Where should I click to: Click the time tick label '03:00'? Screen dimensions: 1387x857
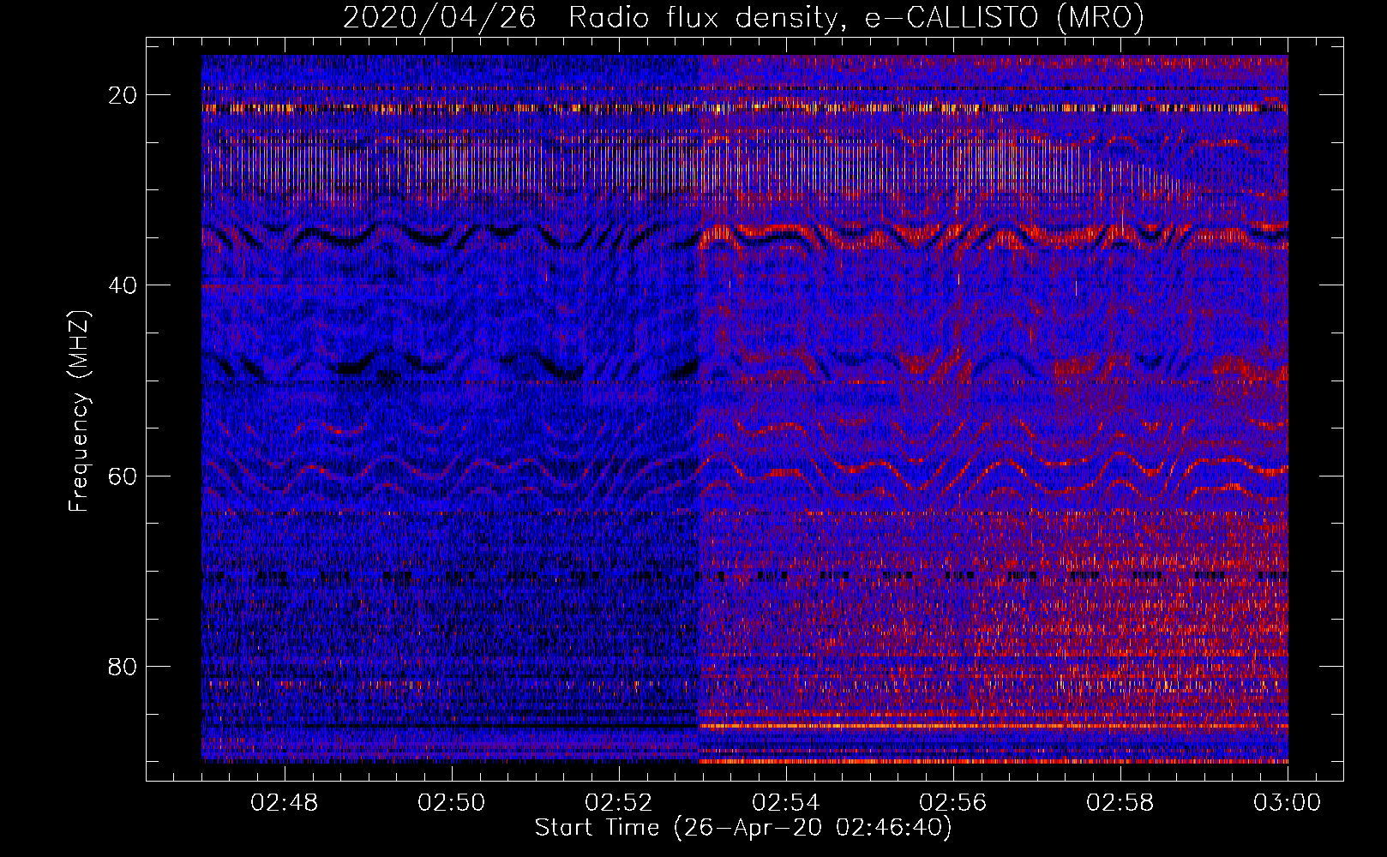[x=1288, y=803]
